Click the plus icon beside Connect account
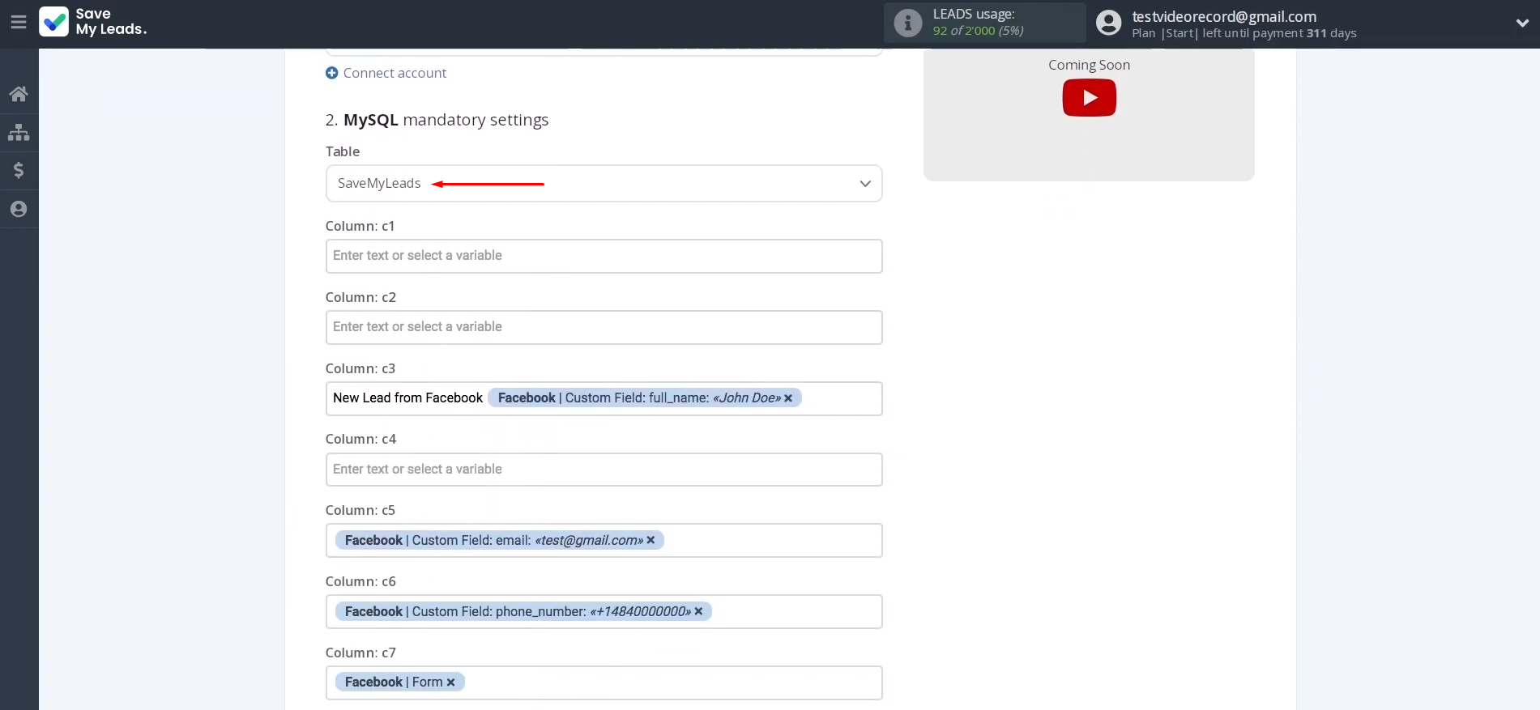Image resolution: width=1540 pixels, height=710 pixels. 331,73
